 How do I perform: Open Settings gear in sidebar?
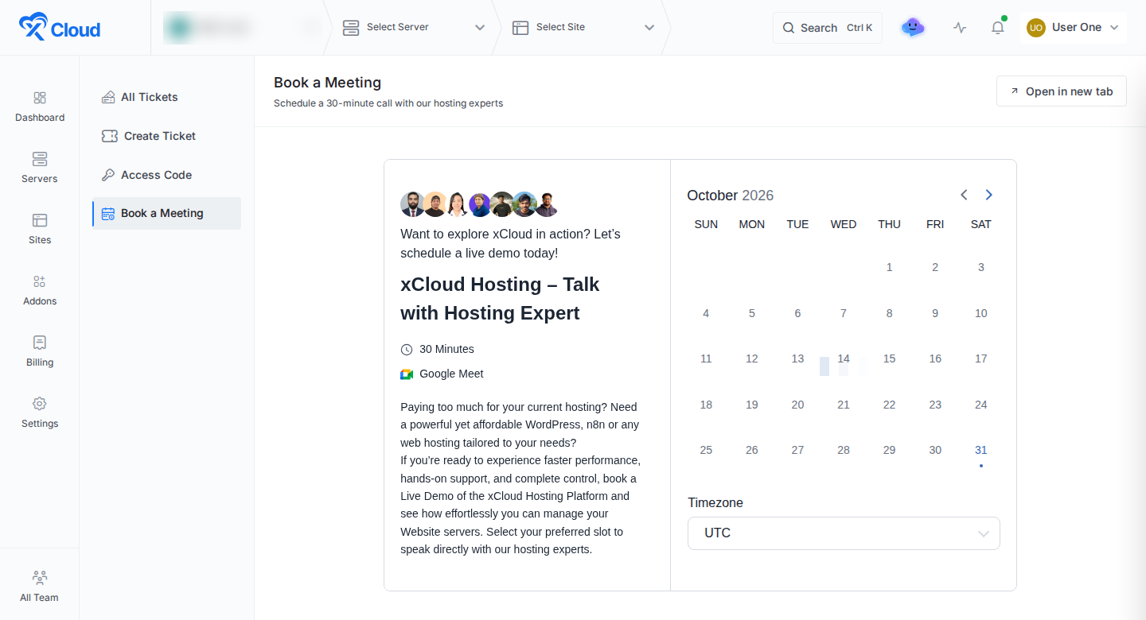click(40, 404)
